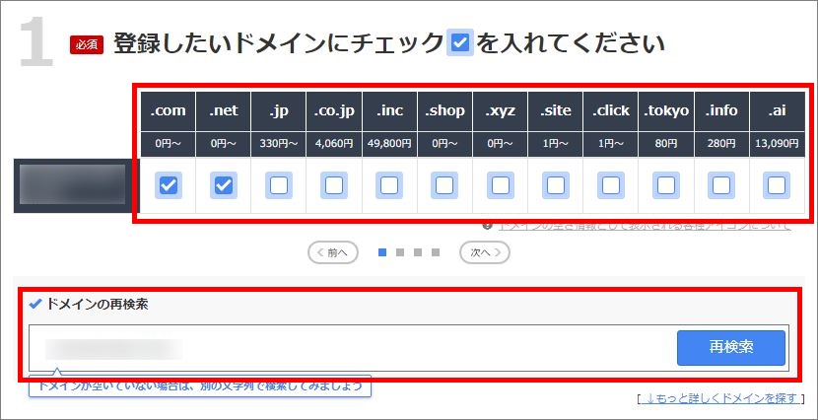Click the question mark help icon
This screenshot has height=420, width=818.
487,226
